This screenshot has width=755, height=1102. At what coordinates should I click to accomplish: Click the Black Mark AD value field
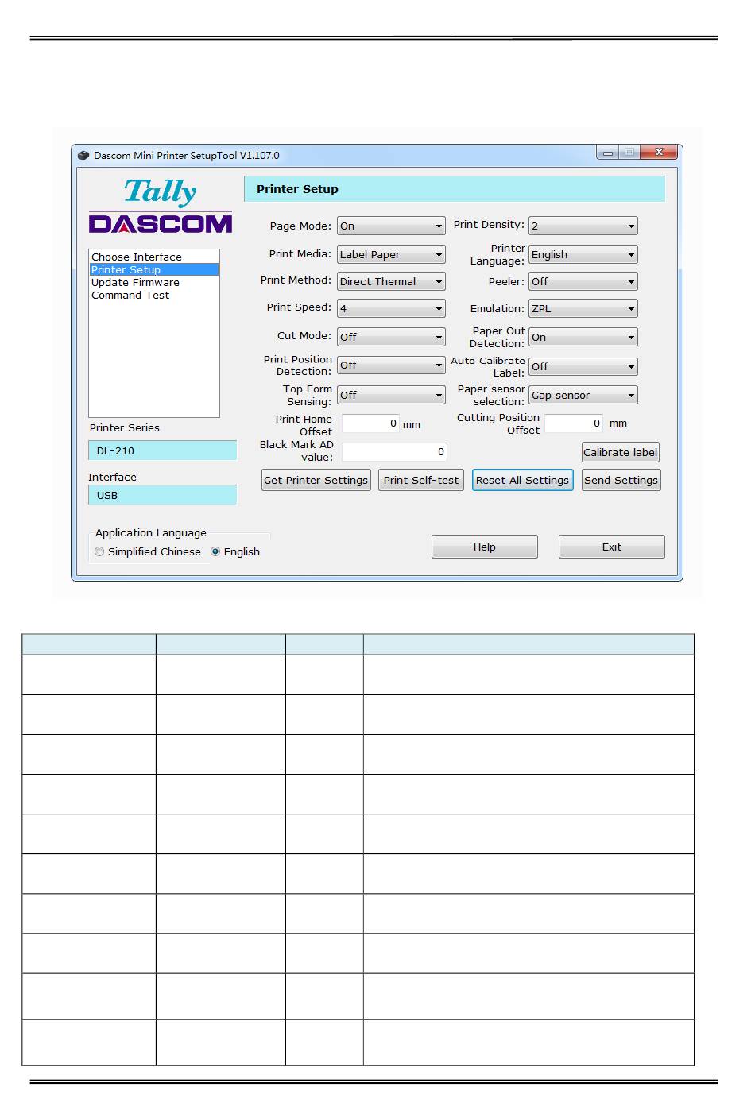(x=394, y=452)
